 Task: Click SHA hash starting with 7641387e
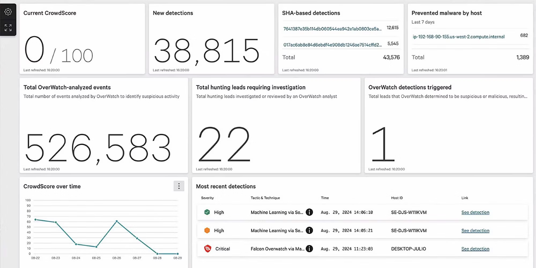pyautogui.click(x=332, y=29)
